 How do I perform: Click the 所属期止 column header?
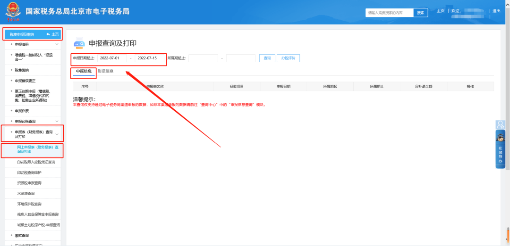pos(377,87)
